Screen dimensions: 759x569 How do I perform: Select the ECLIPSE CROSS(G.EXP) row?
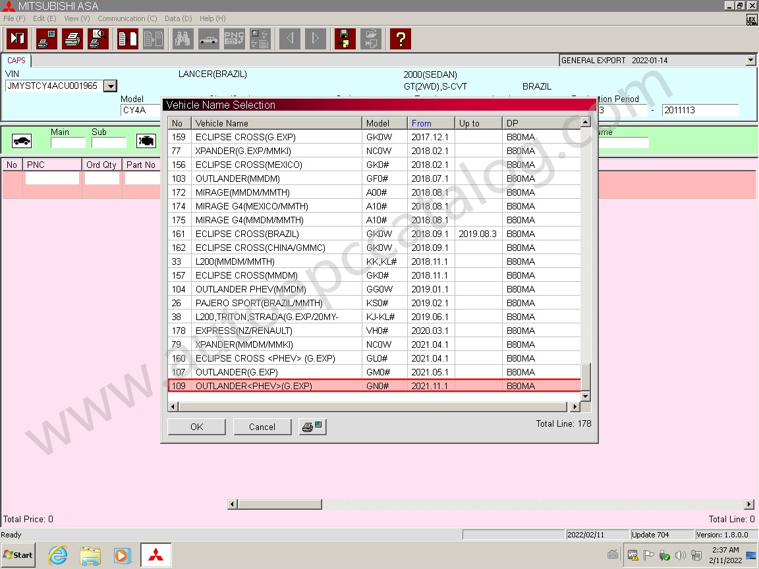coord(374,137)
